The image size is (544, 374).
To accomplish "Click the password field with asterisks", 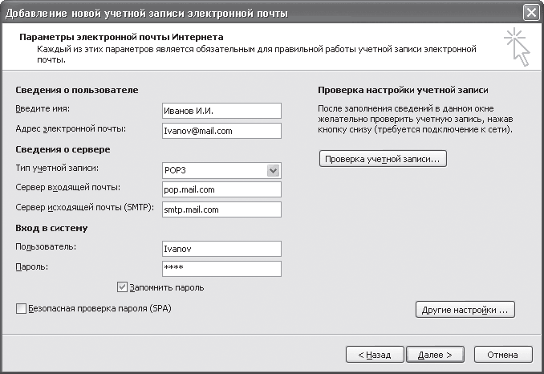I will click(221, 269).
